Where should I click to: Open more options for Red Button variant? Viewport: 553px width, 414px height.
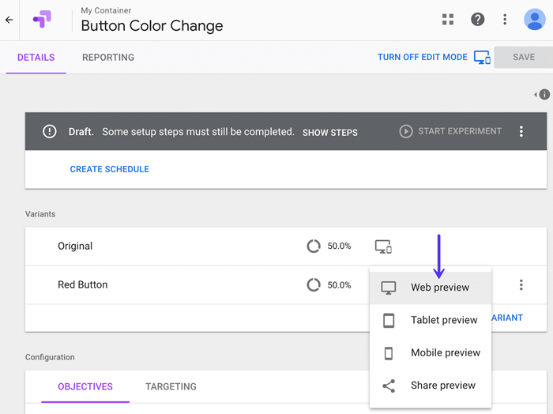click(x=521, y=285)
